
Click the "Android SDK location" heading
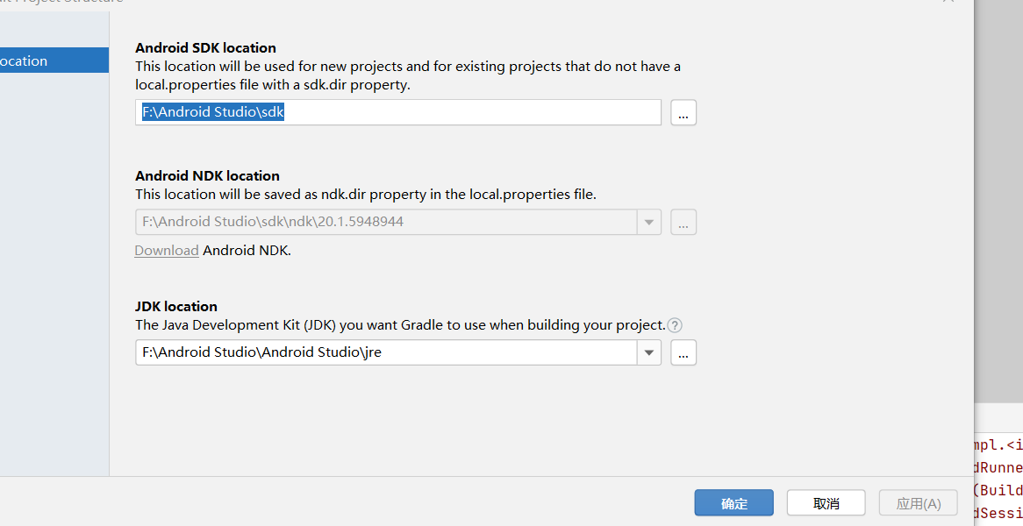[x=205, y=48]
